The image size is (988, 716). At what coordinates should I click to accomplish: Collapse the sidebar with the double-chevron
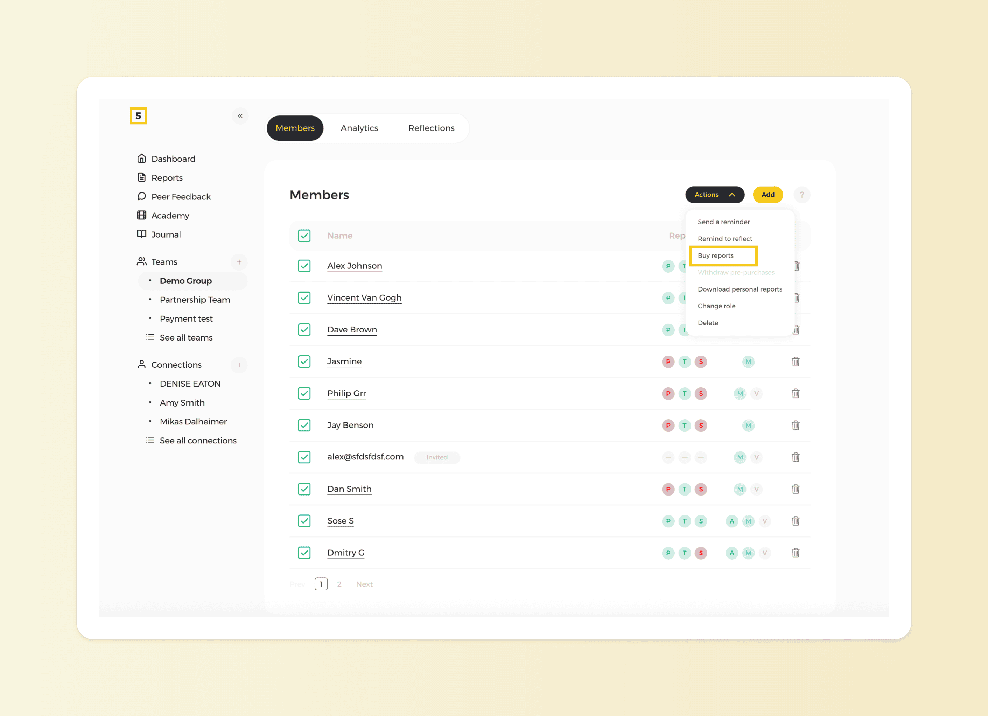pyautogui.click(x=240, y=116)
